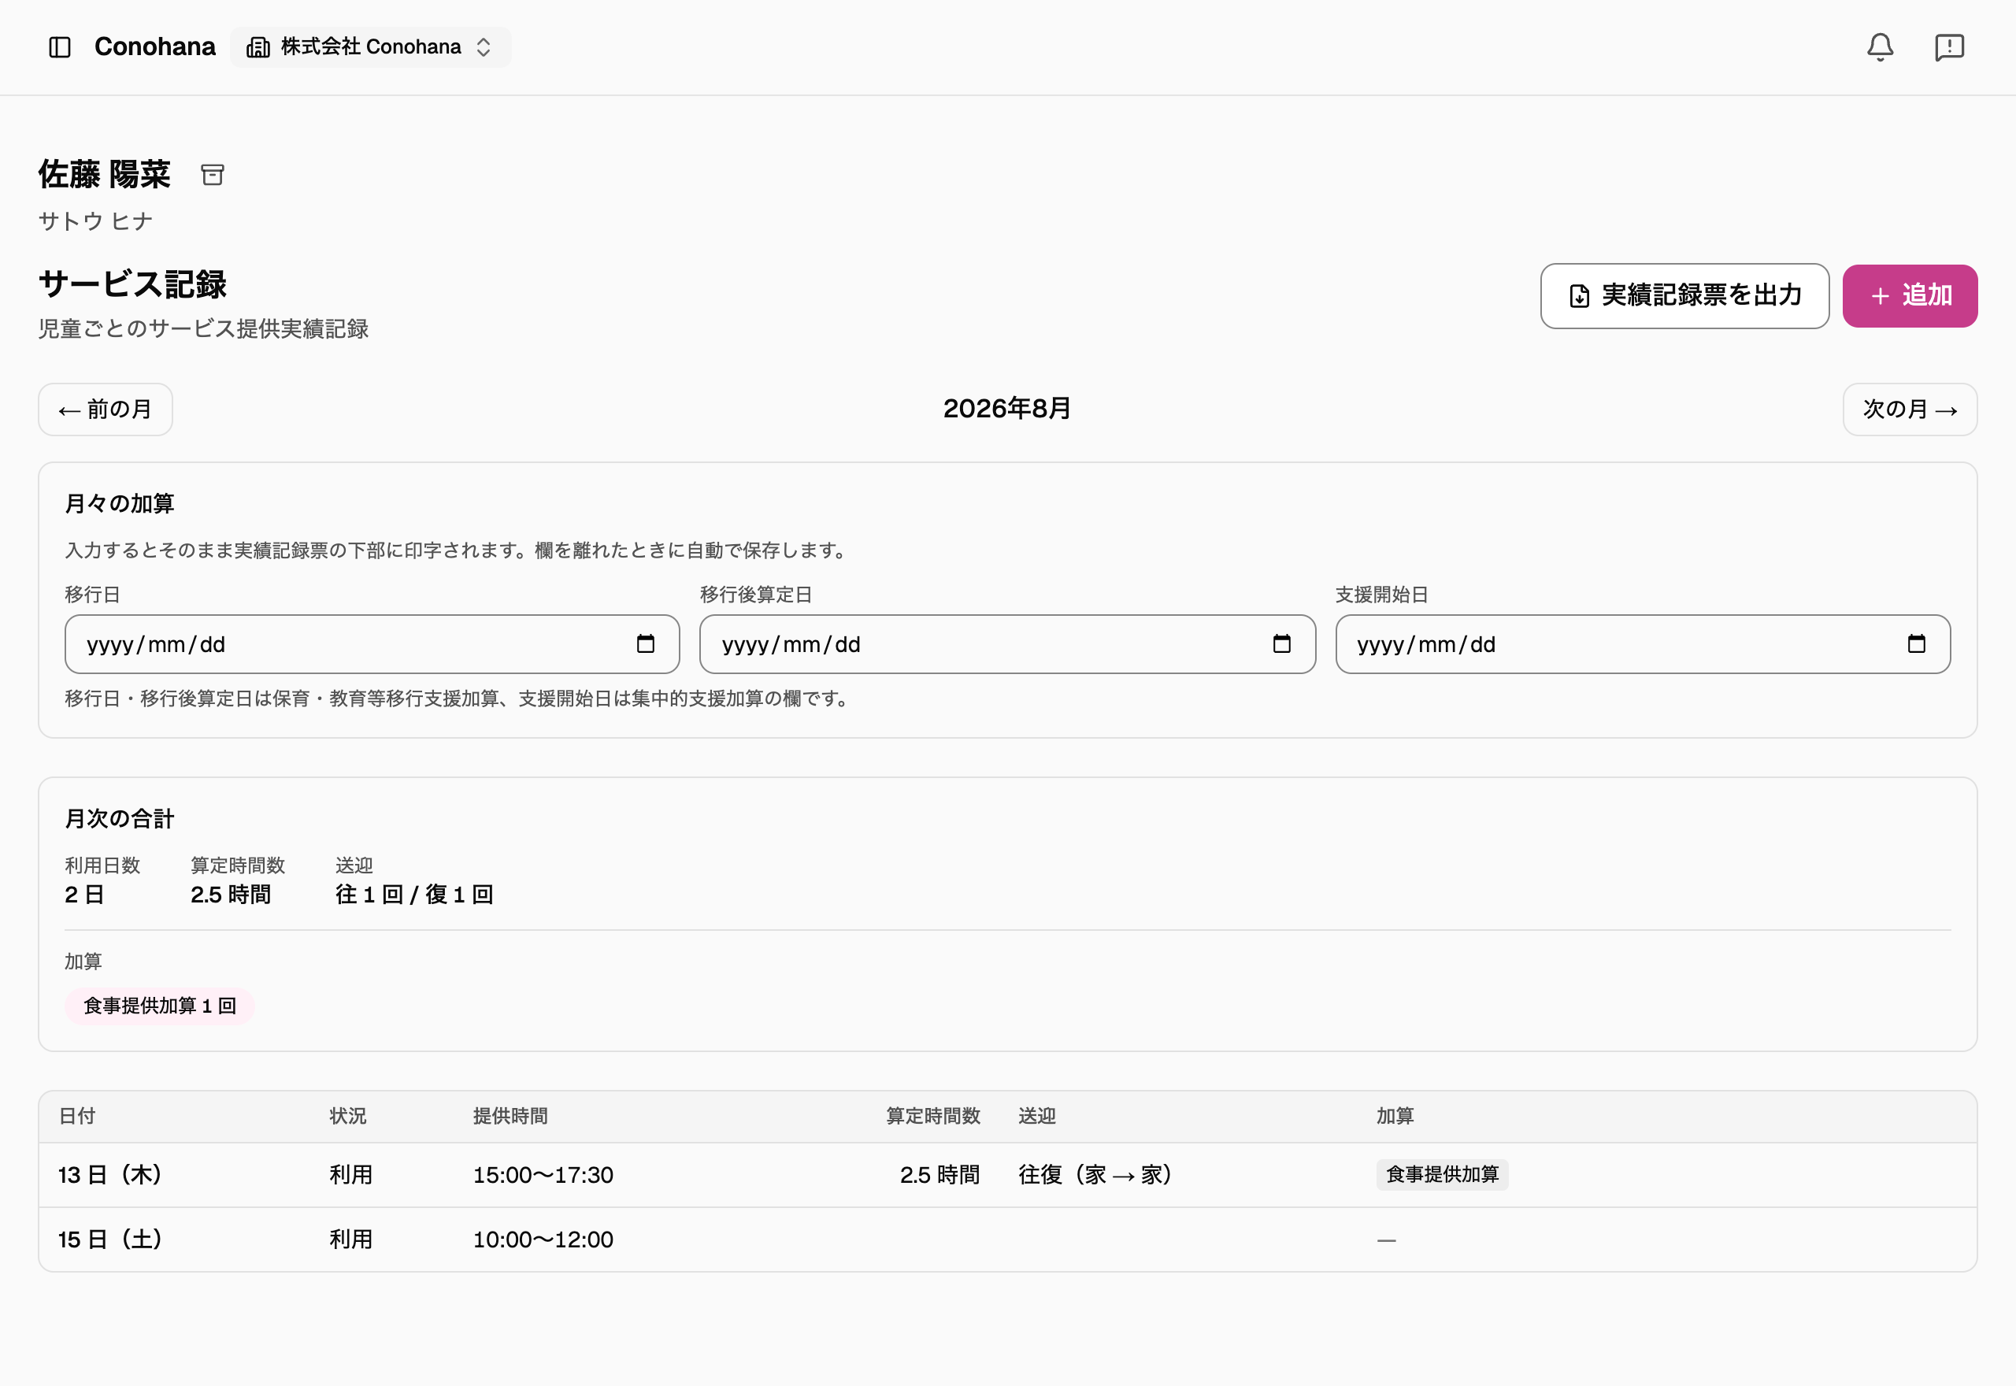This screenshot has width=2016, height=1386.
Task: Click the pink 追加 button
Action: [x=1910, y=296]
